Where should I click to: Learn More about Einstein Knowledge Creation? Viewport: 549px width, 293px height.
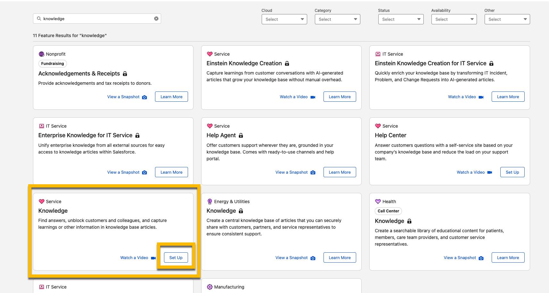point(340,97)
